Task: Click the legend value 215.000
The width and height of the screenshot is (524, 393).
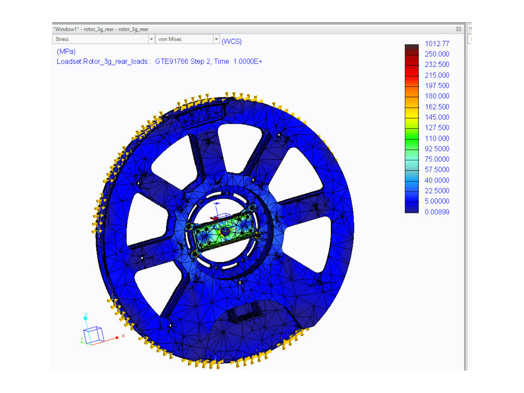Action: point(437,75)
